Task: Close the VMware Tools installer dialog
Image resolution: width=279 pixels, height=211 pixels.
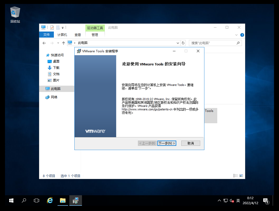Action: 198,51
